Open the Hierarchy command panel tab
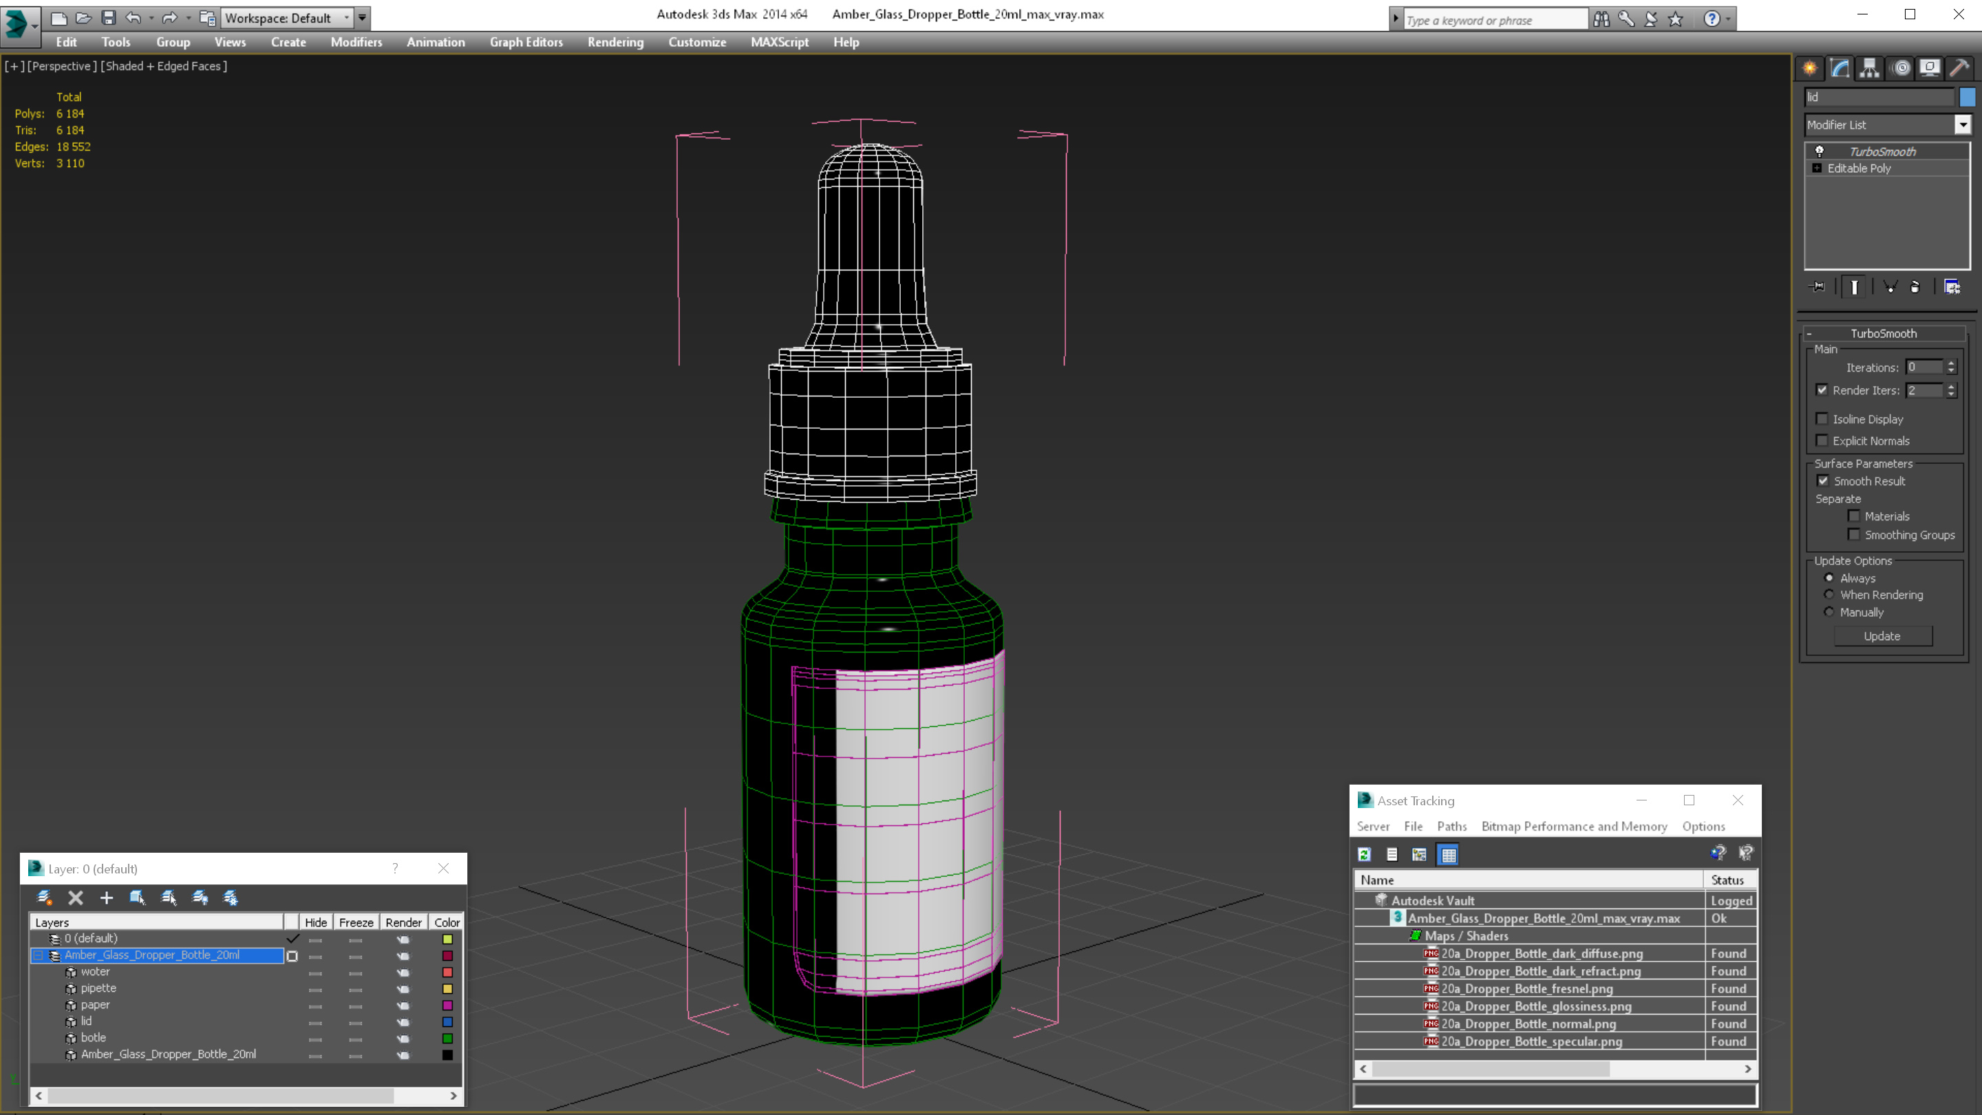Viewport: 1982px width, 1115px height. pos(1870,69)
